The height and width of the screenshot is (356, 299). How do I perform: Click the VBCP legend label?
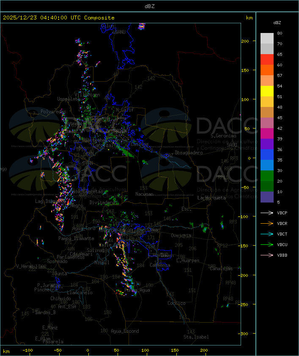[x=282, y=213]
